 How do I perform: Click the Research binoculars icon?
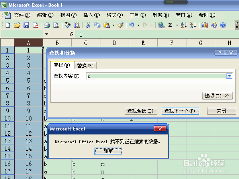[x=76, y=25]
